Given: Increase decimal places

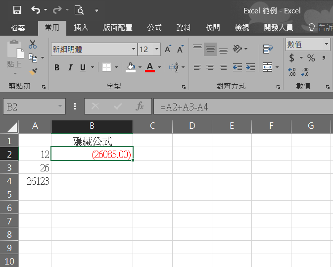Looking at the screenshot, I should coord(292,72).
